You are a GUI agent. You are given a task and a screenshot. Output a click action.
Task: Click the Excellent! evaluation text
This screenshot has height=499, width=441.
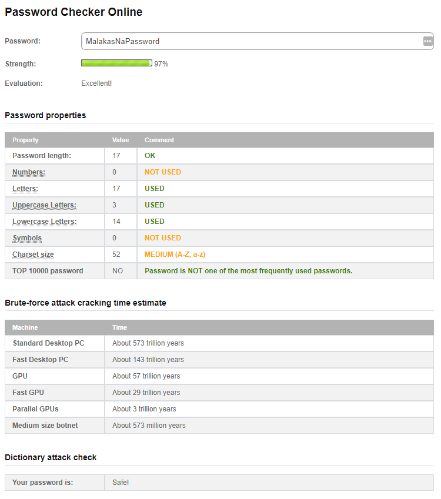(96, 83)
